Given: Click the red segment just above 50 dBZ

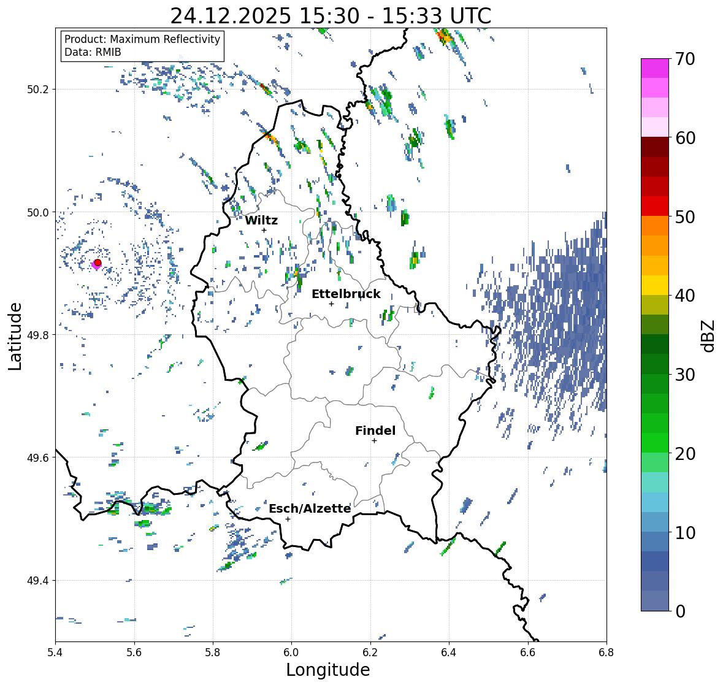Looking at the screenshot, I should pyautogui.click(x=655, y=206).
